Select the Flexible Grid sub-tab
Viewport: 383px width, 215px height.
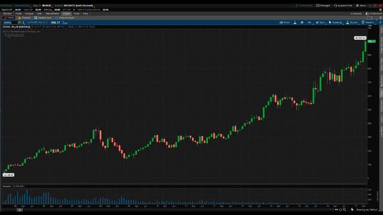coord(42,18)
